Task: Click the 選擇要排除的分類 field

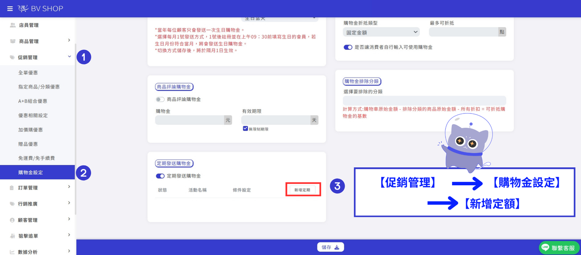Action: point(424,100)
